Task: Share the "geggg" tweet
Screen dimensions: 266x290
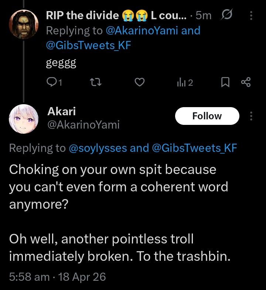Action: pos(246,83)
